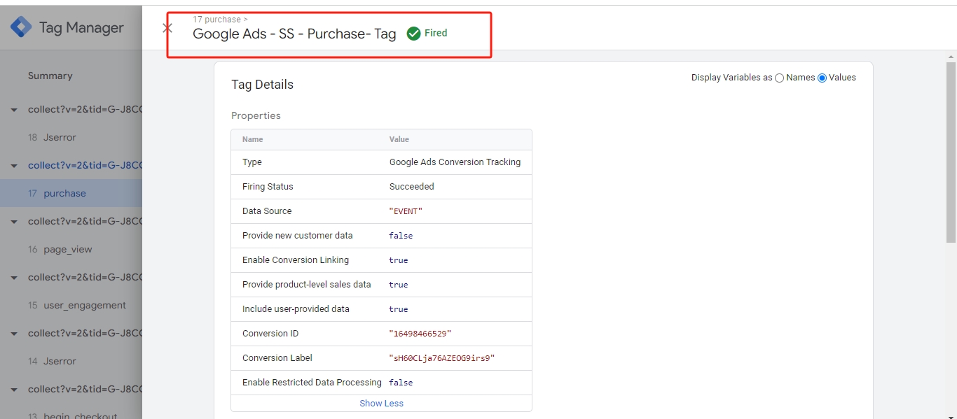Click false value for Enable Restricted Data Processing

coord(401,383)
